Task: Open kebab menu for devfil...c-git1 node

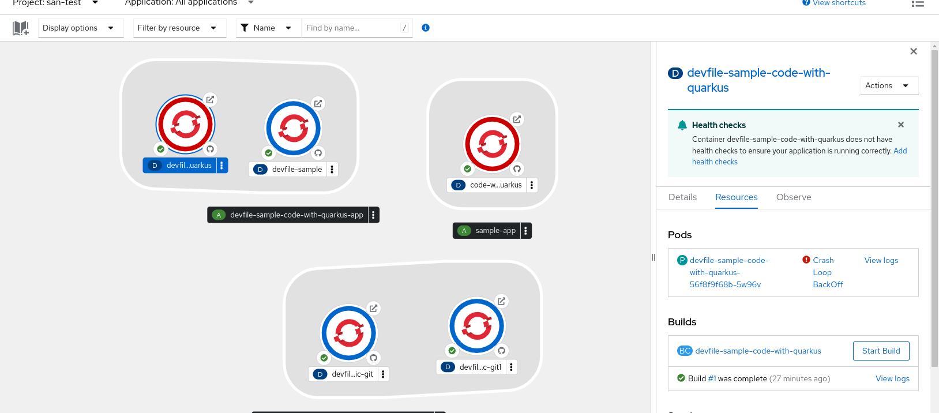Action: (511, 367)
